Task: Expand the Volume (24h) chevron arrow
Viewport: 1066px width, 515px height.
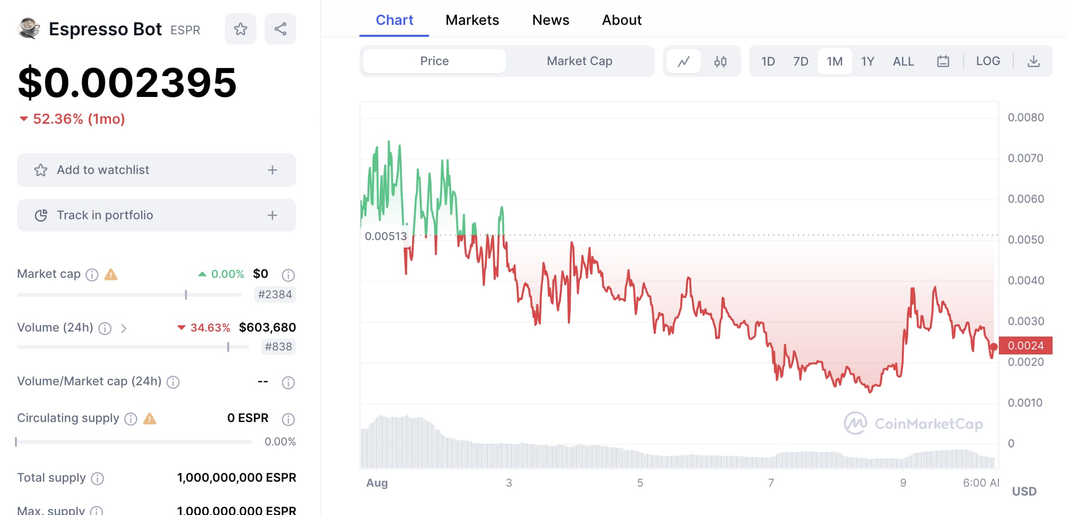Action: [124, 328]
